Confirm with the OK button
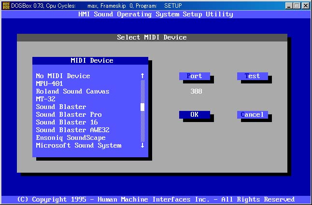 pos(195,115)
